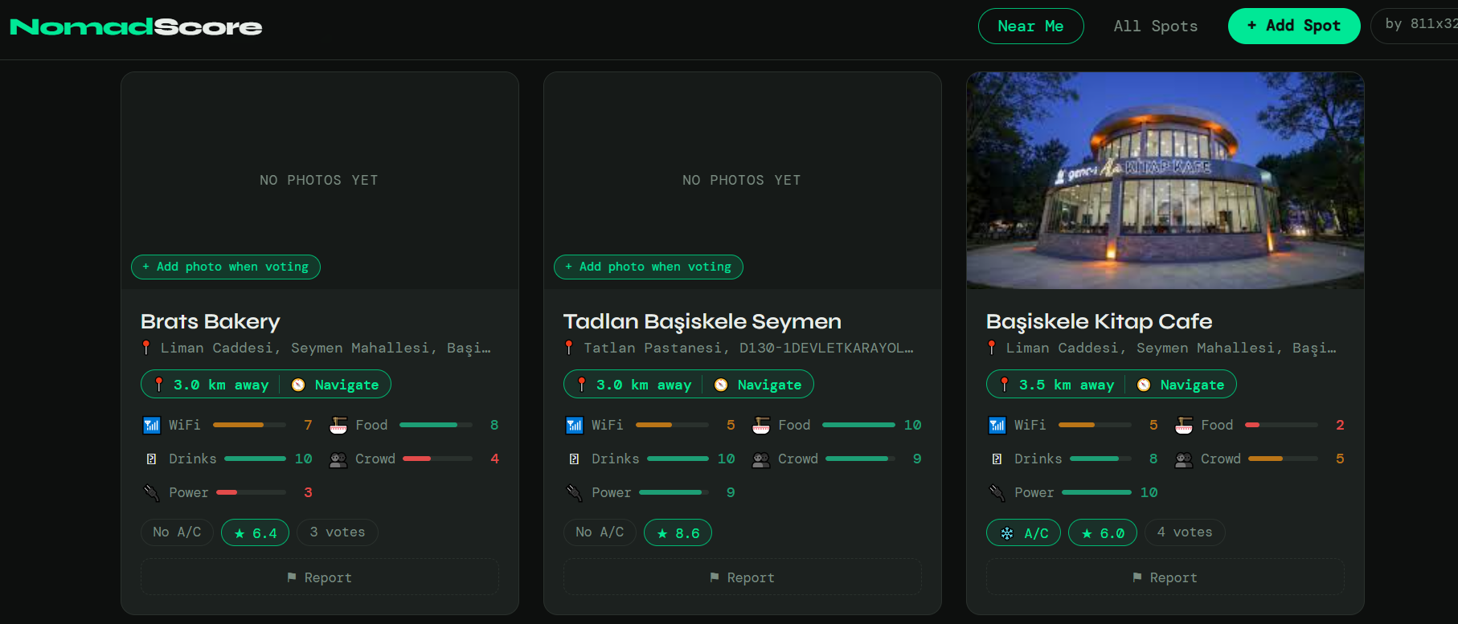Add photo when voting for Tadlan Başiskele Seymen
This screenshot has height=624, width=1458.
[x=649, y=267]
